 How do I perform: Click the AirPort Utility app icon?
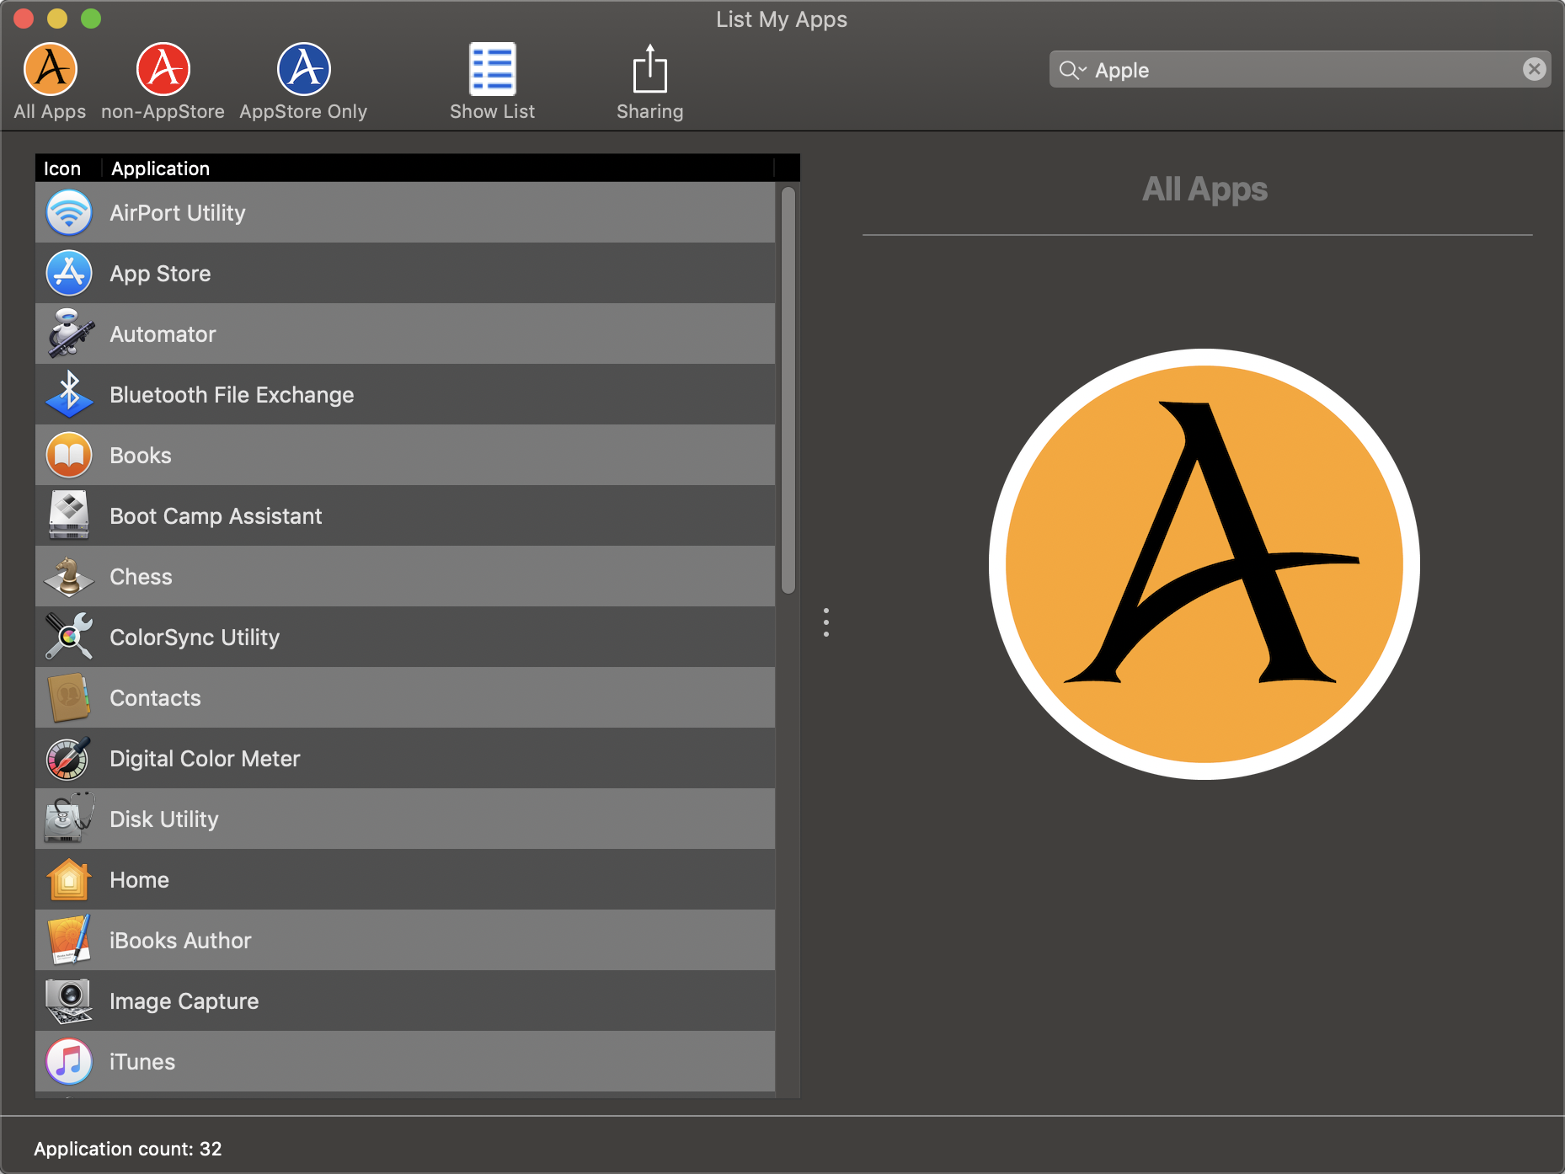pyautogui.click(x=69, y=212)
